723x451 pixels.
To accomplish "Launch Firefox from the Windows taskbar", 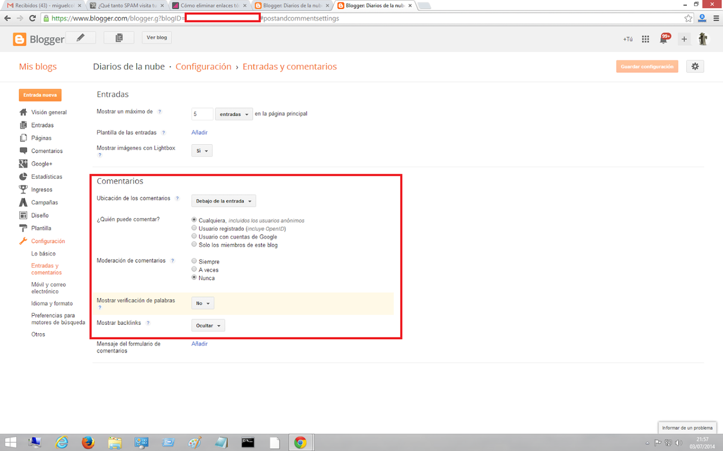I will coord(88,443).
